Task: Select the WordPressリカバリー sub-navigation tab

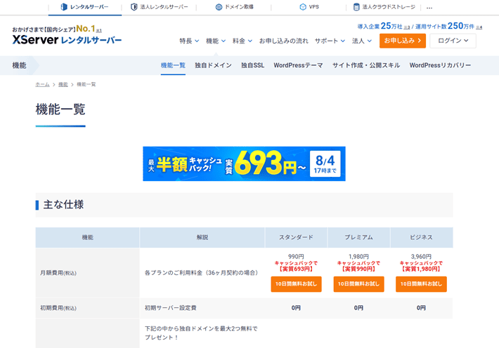Action: click(440, 65)
